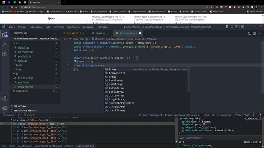This screenshot has width=264, height=148.
Task: Click the synchronize changes icon in status bar
Action: tap(19, 115)
